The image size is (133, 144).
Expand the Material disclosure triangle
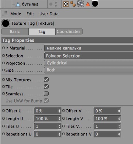coord(7,48)
